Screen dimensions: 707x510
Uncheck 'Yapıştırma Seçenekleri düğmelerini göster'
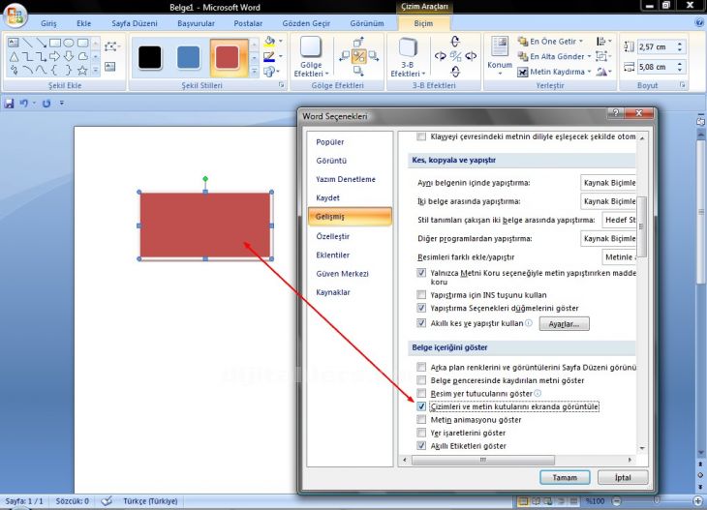[421, 308]
